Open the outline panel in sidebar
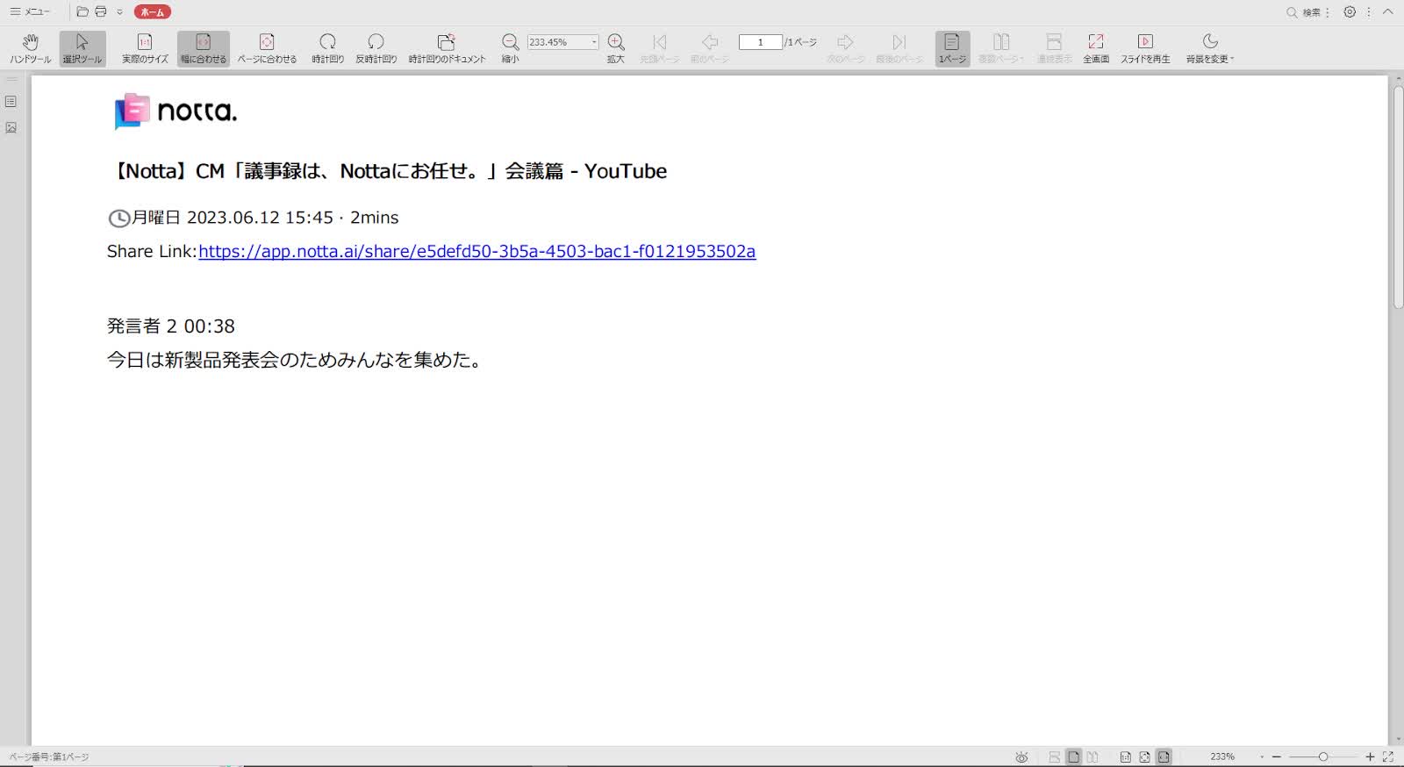Image resolution: width=1404 pixels, height=767 pixels. 11,102
